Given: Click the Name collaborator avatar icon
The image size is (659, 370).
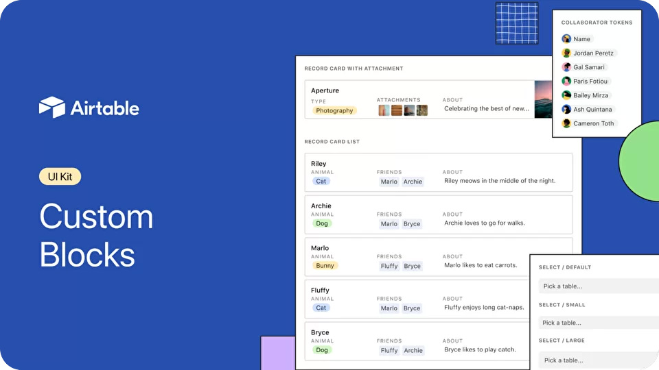Looking at the screenshot, I should click(x=566, y=39).
